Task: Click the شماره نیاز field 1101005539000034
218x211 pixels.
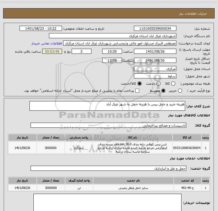Action: pyautogui.click(x=155, y=29)
